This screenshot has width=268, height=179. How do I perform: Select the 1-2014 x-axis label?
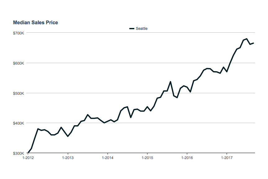click(107, 158)
